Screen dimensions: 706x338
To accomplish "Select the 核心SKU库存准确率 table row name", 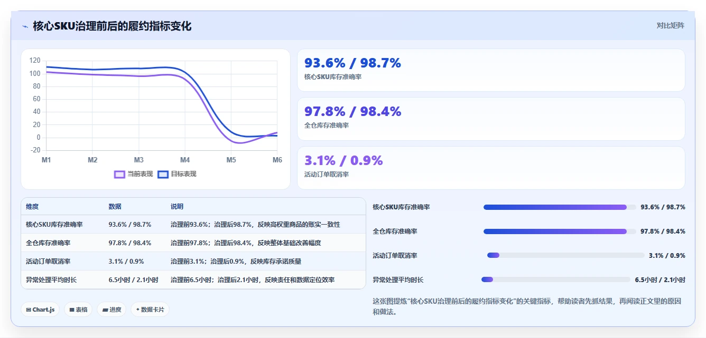I will [54, 225].
